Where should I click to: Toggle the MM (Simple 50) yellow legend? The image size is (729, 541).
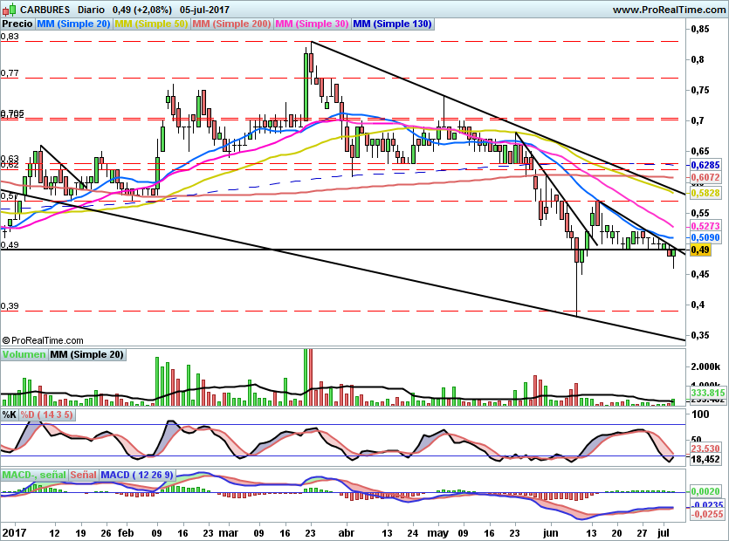coord(151,24)
